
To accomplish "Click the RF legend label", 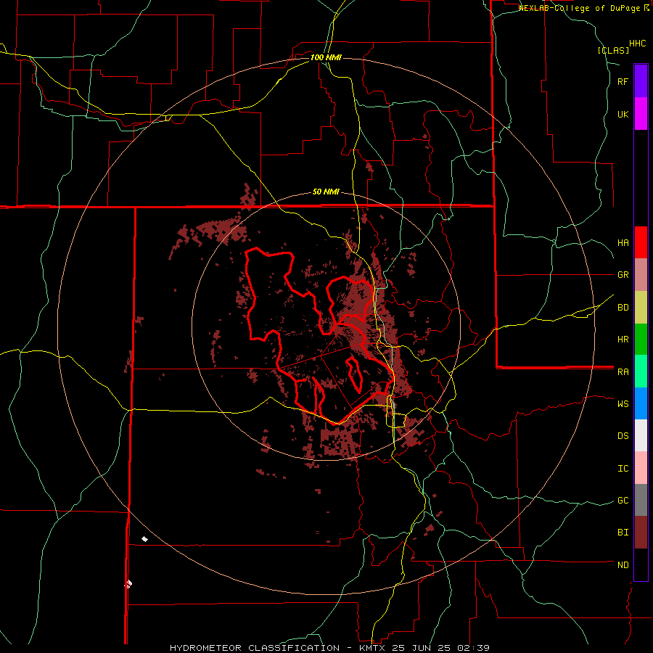I will (x=623, y=81).
